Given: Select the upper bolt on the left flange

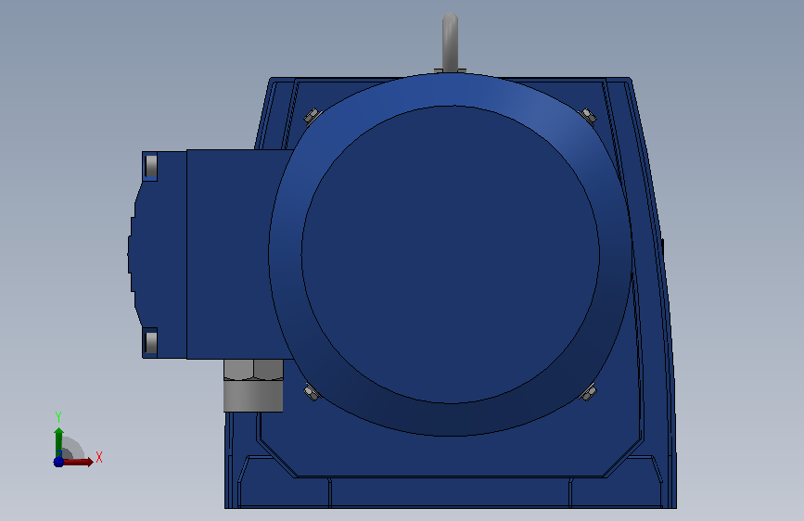Looking at the screenshot, I should coord(151,166).
